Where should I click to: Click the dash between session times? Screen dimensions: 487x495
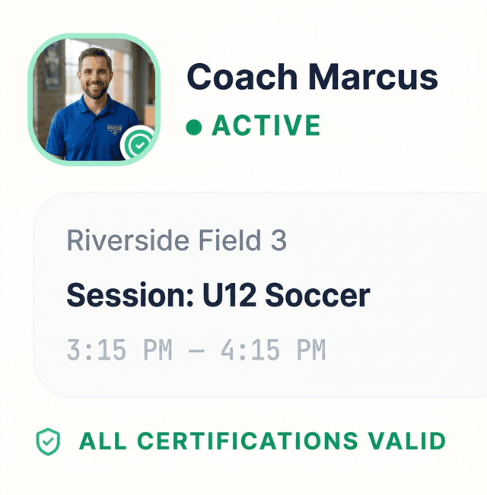click(x=197, y=351)
